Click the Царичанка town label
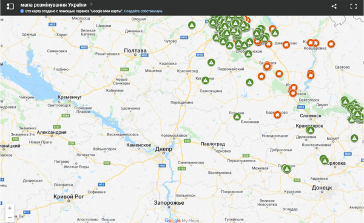364x223 pixels. (130, 108)
